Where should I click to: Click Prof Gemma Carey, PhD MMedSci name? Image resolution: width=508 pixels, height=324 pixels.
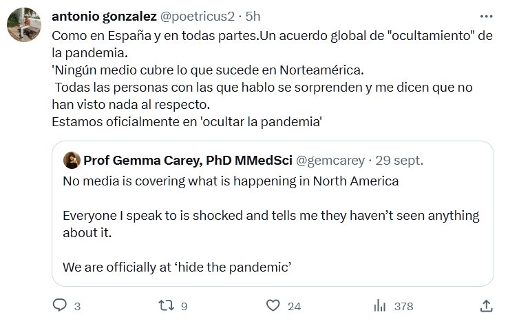point(187,160)
